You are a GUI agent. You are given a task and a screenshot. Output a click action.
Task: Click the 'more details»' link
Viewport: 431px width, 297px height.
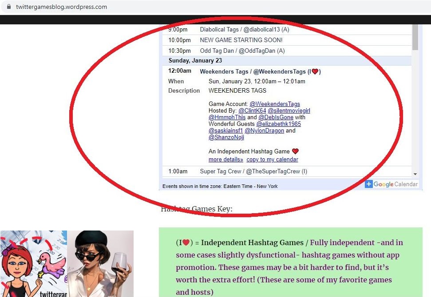(225, 160)
